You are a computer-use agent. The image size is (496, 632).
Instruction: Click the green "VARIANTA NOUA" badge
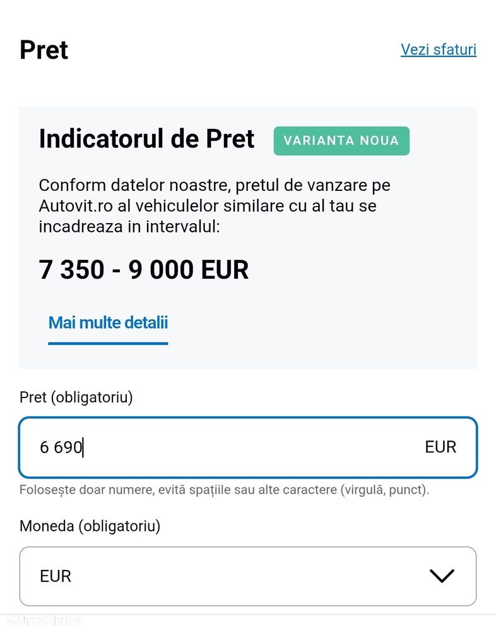click(341, 140)
